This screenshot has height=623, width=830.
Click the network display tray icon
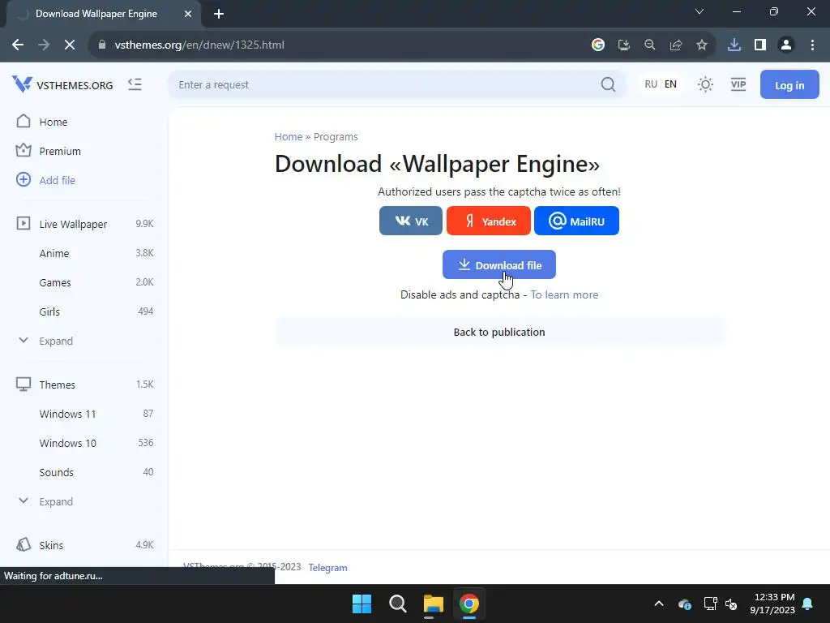[x=710, y=604]
